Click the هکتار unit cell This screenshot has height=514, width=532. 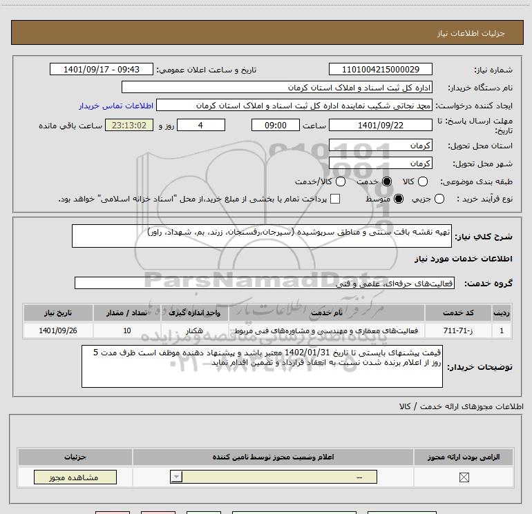click(195, 330)
